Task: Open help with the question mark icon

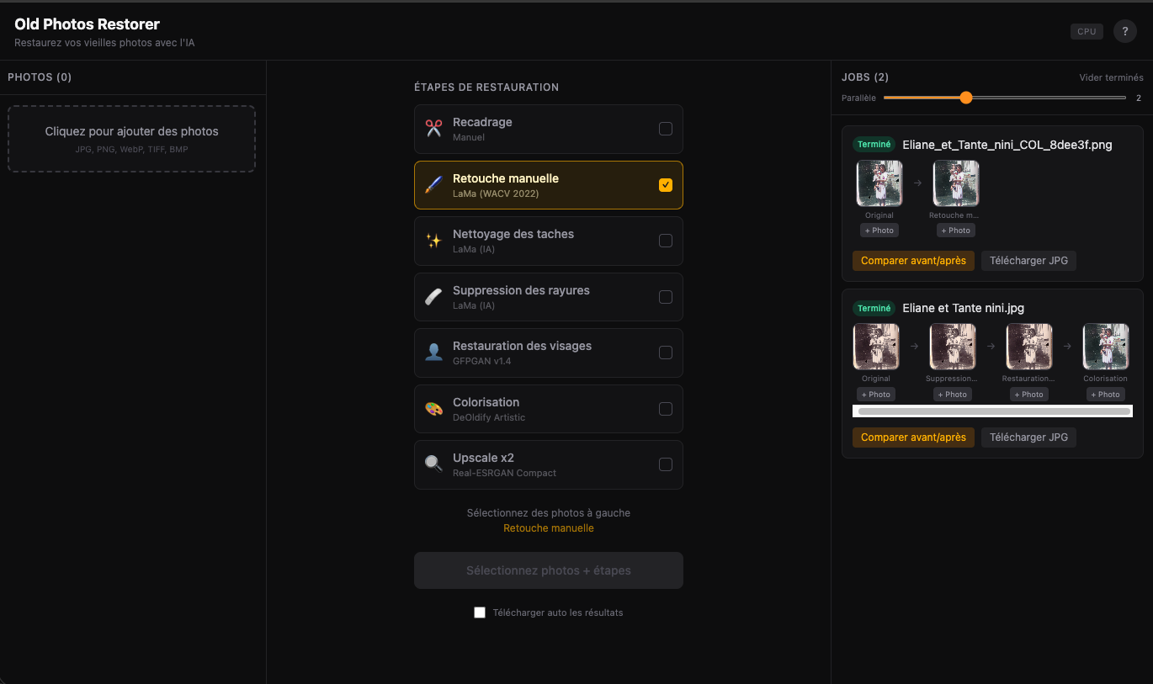Action: 1124,31
